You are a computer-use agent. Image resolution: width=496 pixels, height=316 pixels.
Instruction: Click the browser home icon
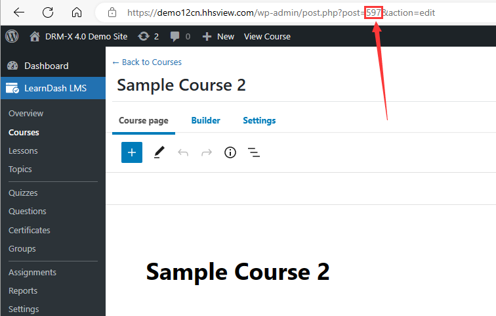pos(77,12)
